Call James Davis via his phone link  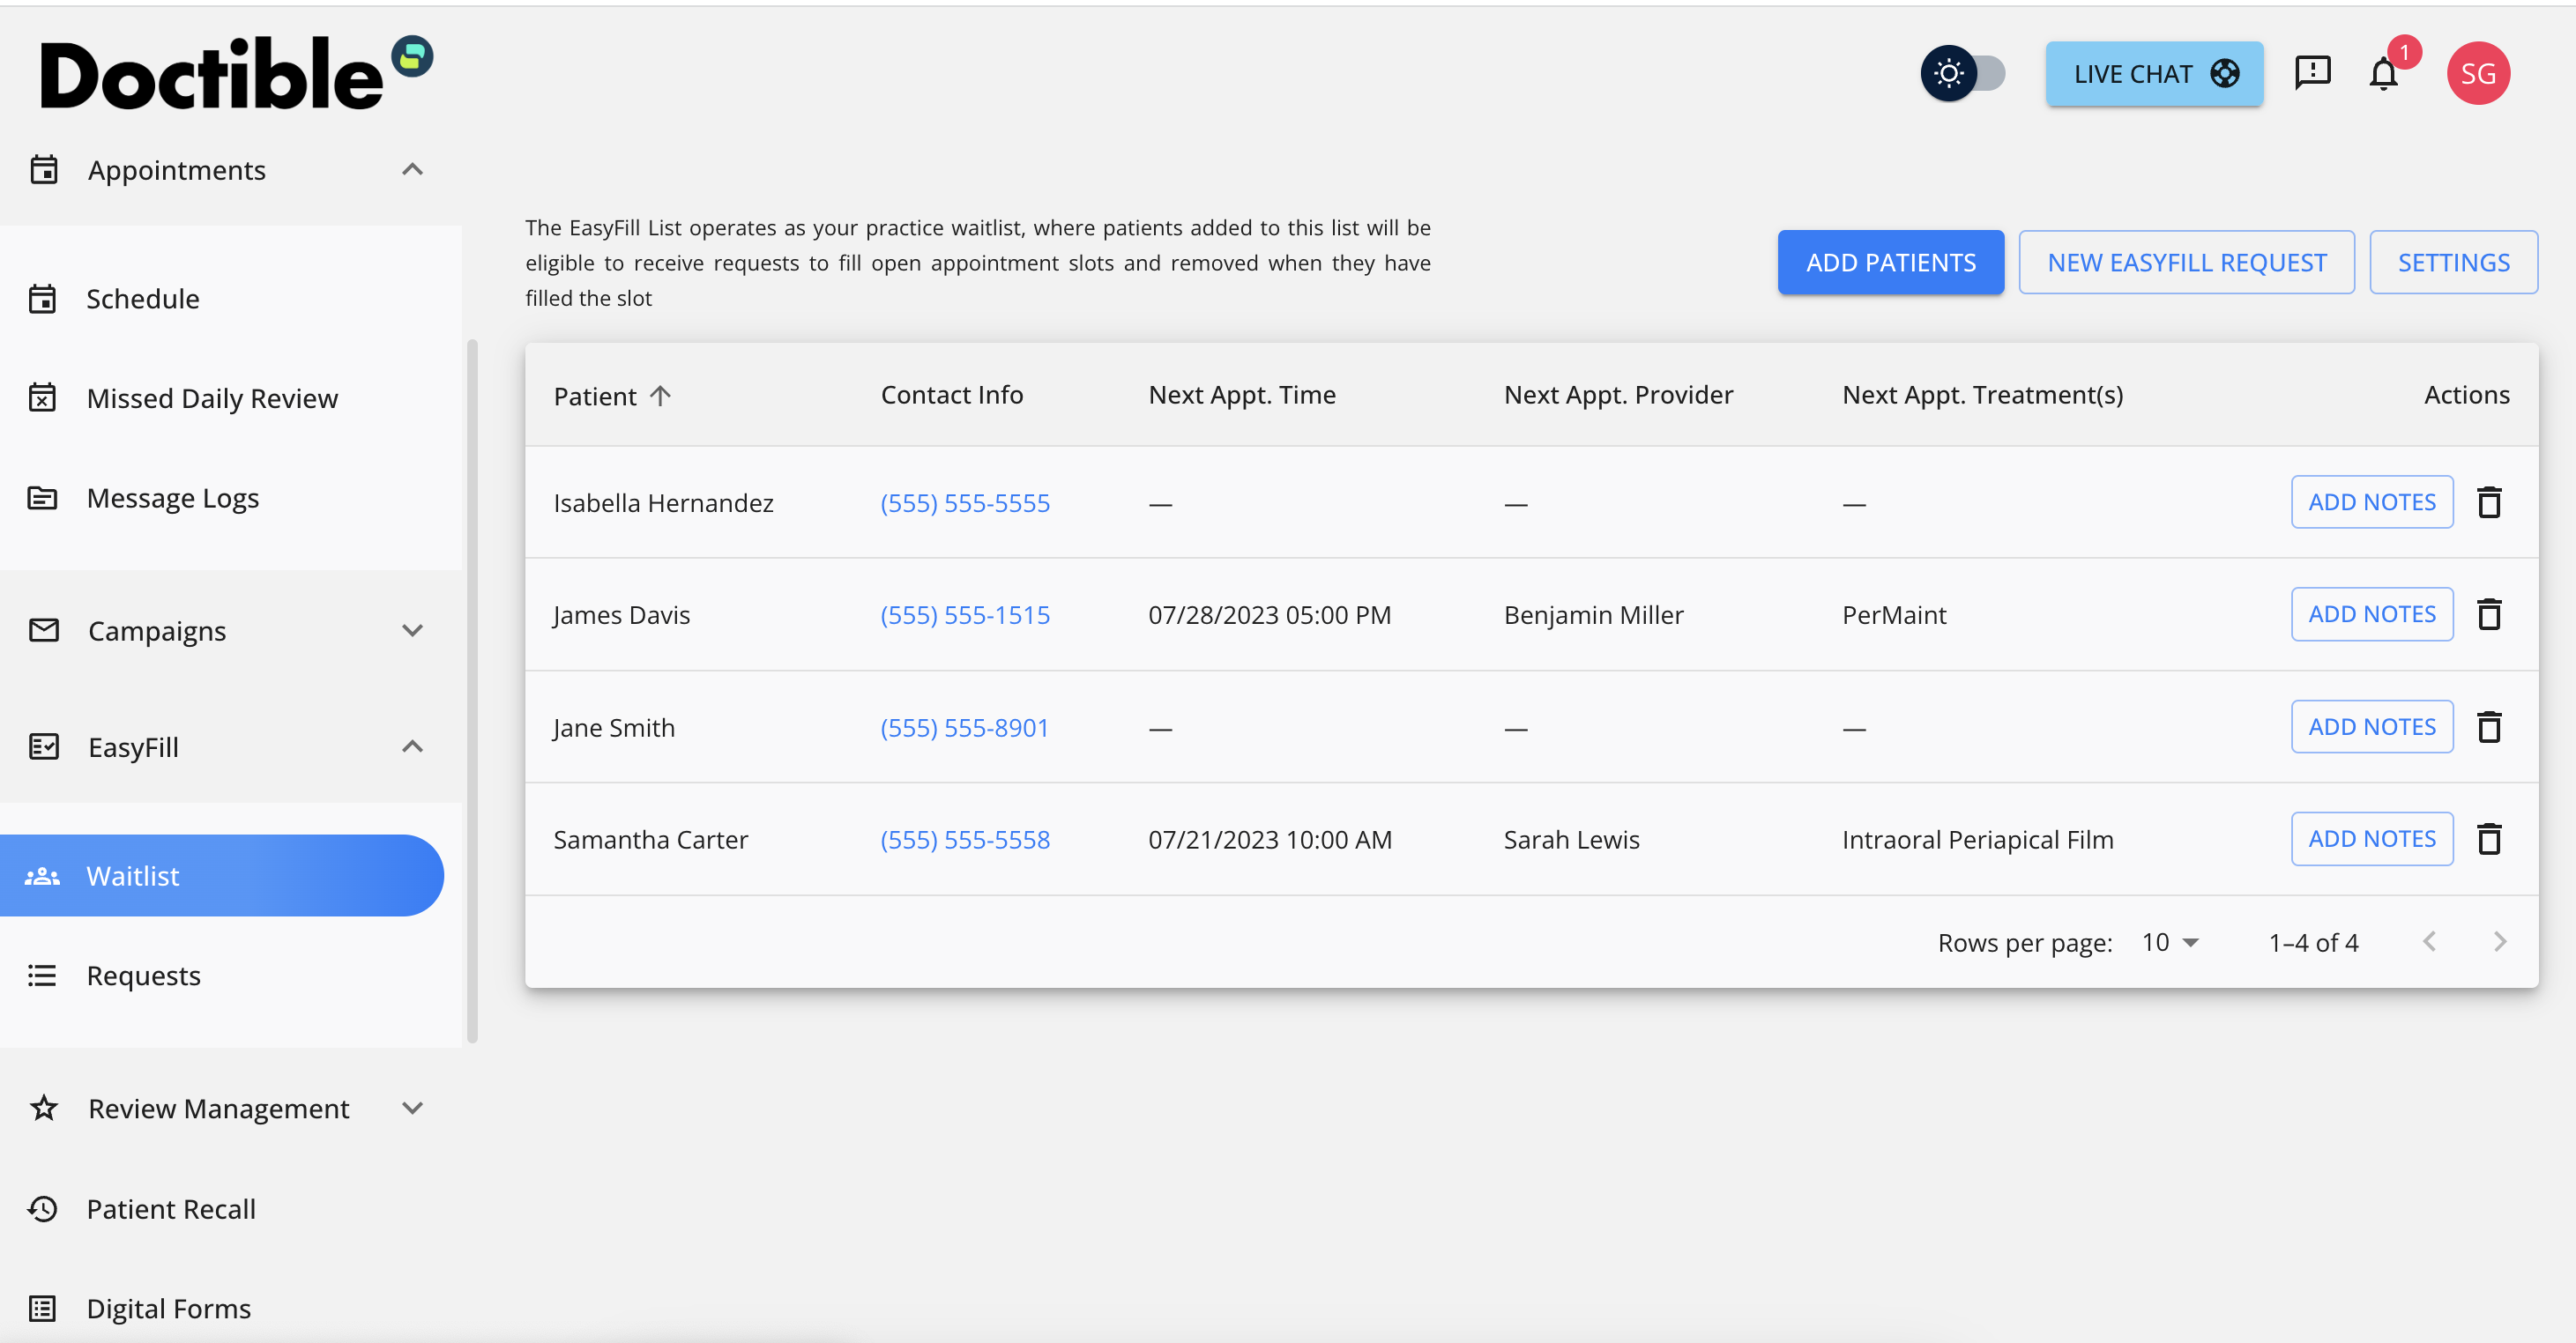[965, 614]
